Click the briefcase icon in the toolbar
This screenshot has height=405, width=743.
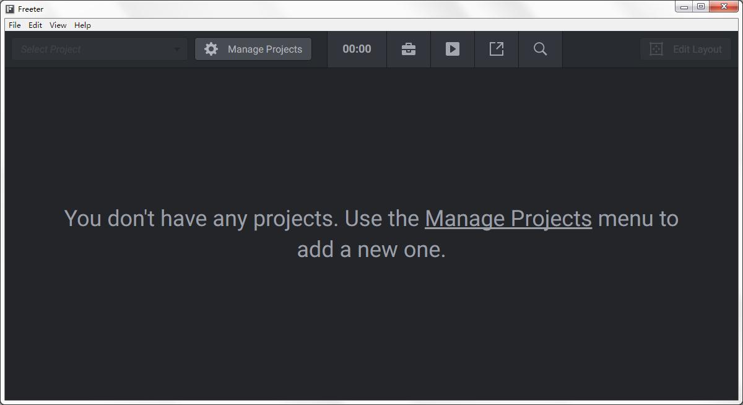[409, 49]
